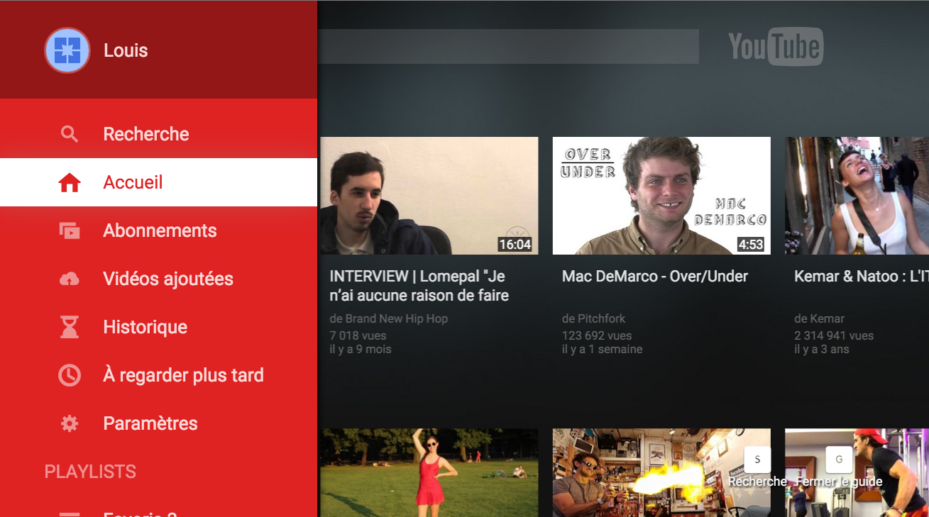The image size is (929, 517).
Task: Click the clock icon for watch later
Action: pyautogui.click(x=70, y=375)
